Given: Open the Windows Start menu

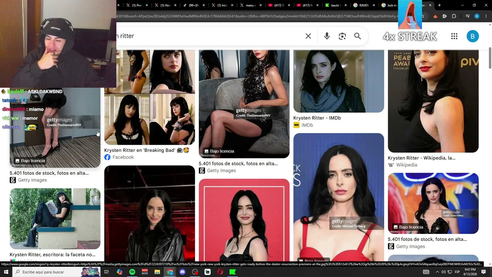Looking at the screenshot, I should point(6,272).
